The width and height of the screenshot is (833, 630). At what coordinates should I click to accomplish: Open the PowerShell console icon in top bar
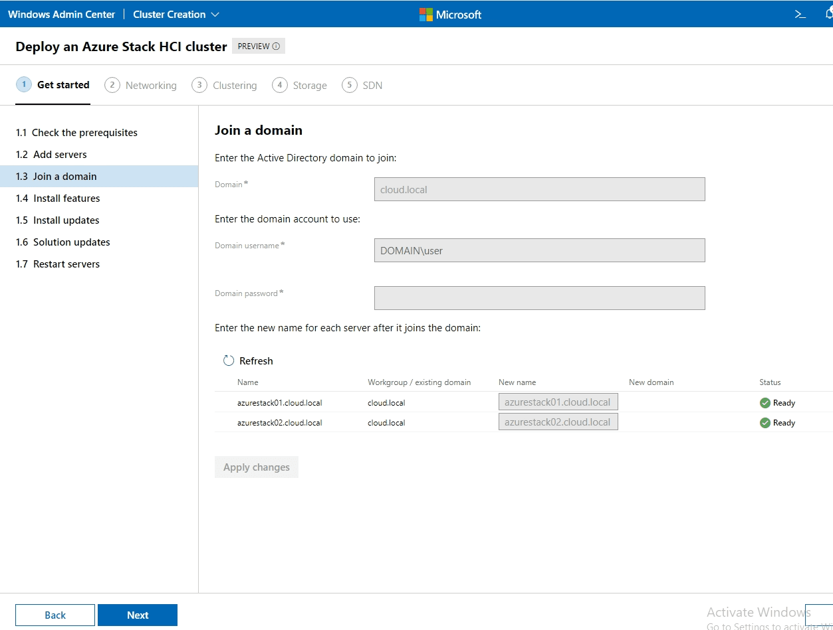point(800,13)
